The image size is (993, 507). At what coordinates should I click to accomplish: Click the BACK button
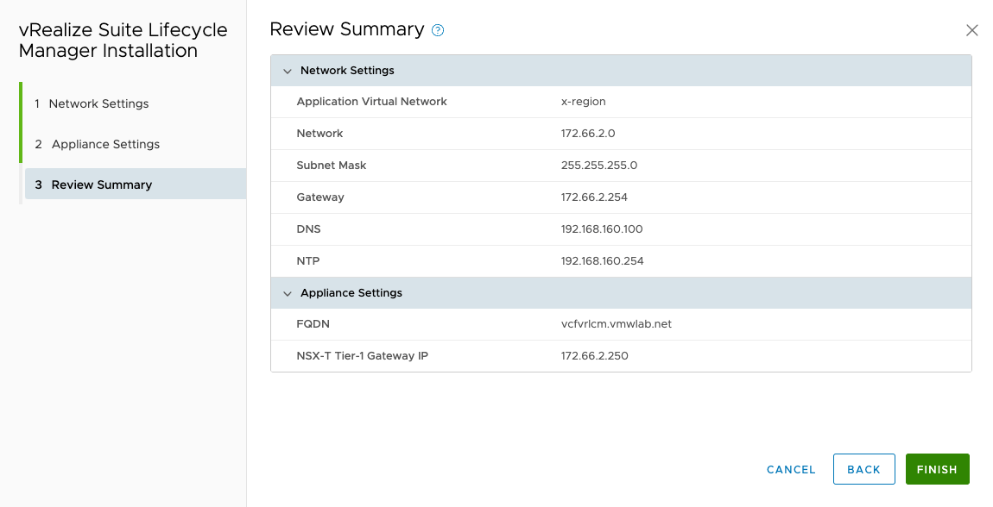pyautogui.click(x=863, y=469)
